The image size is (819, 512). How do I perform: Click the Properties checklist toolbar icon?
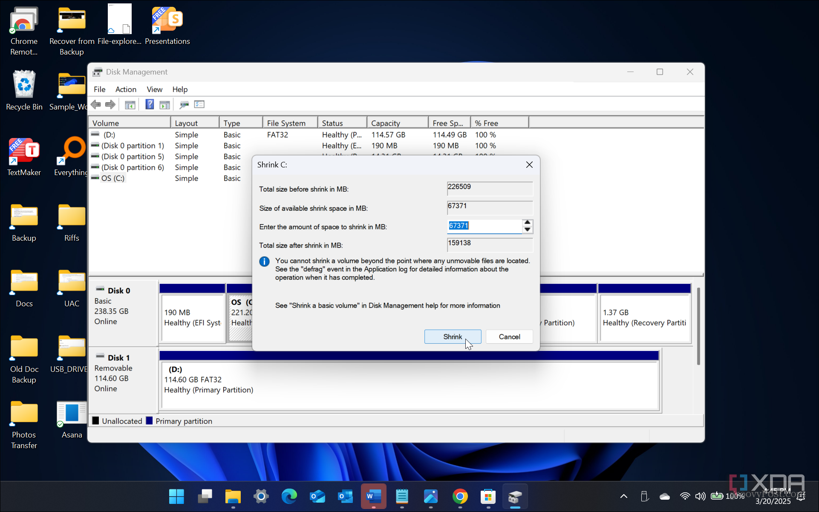tap(199, 104)
